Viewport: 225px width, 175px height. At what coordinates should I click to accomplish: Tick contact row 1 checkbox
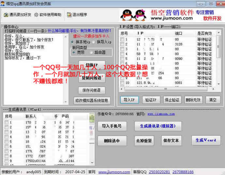pyautogui.click(x=7, y=122)
